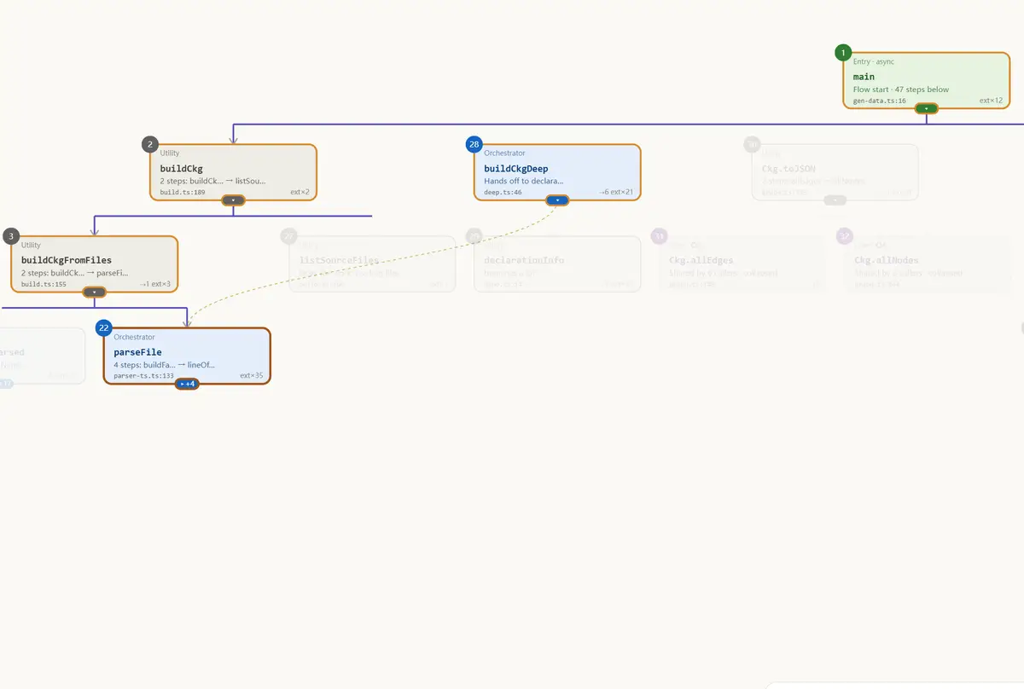Select the faded listSourceFiles node
The width and height of the screenshot is (1024, 689).
click(372, 264)
